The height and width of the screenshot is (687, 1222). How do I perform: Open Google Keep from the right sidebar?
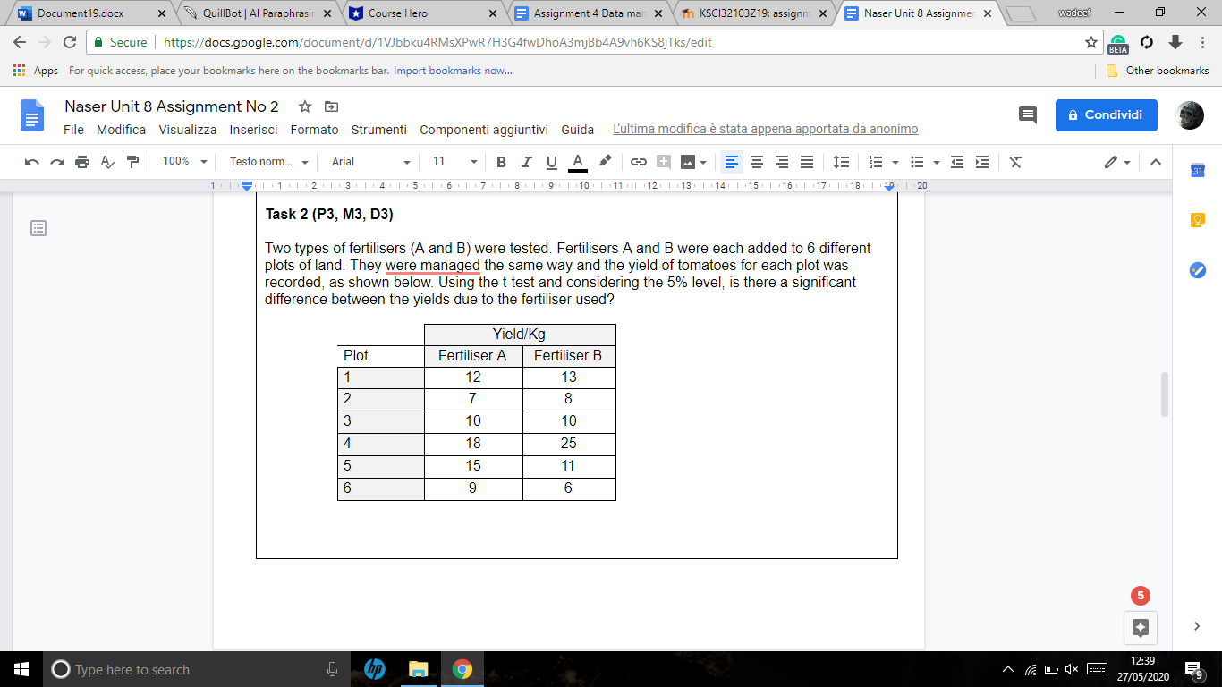(1197, 219)
